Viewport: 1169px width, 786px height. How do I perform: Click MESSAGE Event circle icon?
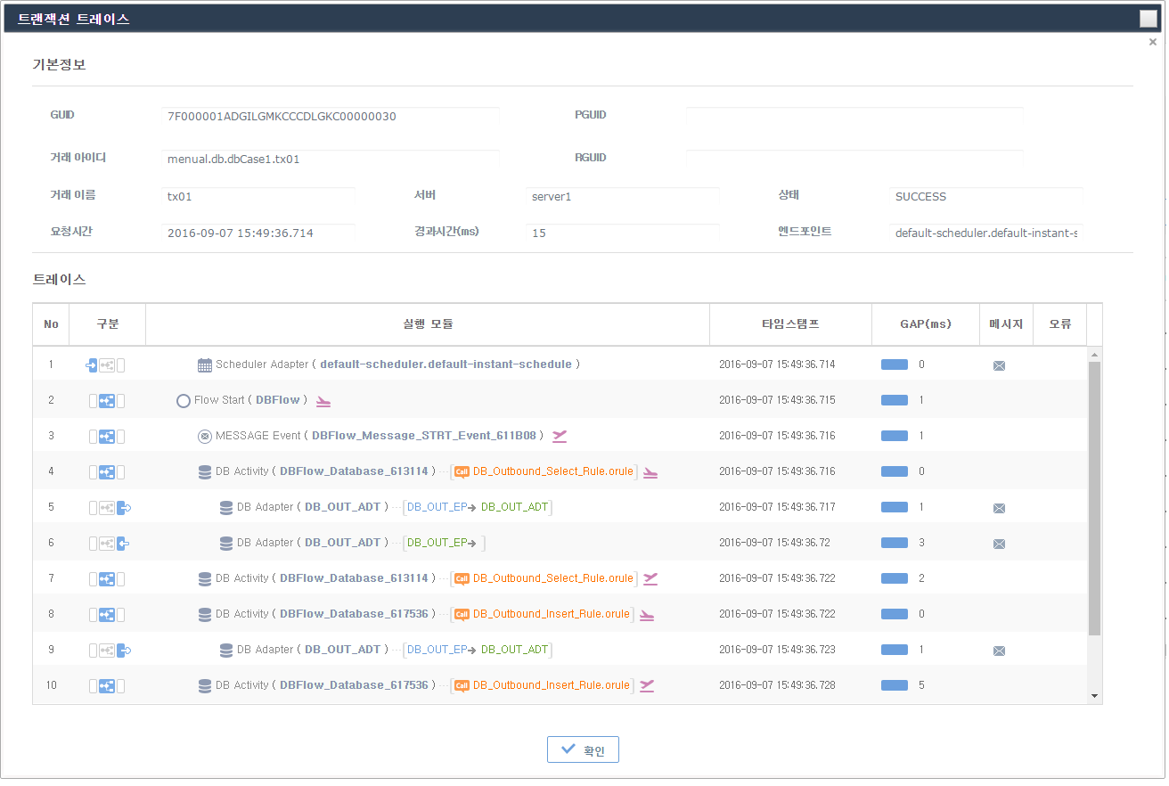[x=204, y=436]
